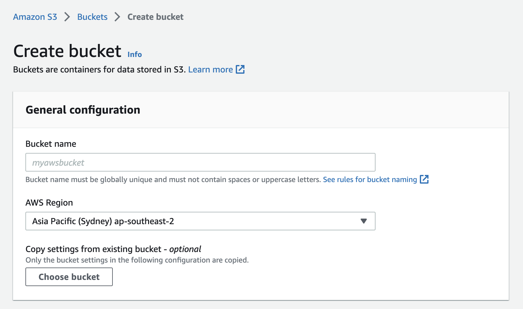The image size is (523, 309).
Task: Click 'Only the bucket settings' description text
Action: point(137,260)
